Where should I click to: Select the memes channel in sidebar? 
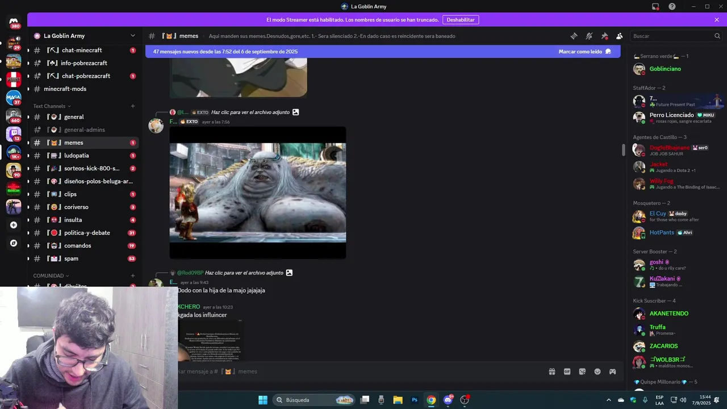click(84, 143)
